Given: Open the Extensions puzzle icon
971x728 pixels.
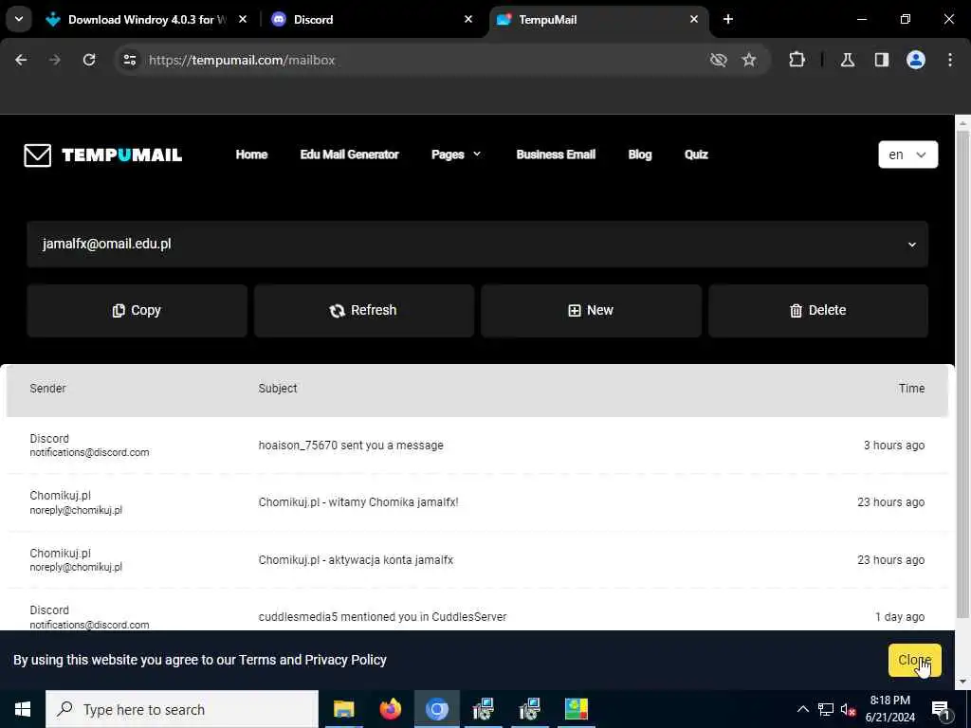Looking at the screenshot, I should [797, 60].
